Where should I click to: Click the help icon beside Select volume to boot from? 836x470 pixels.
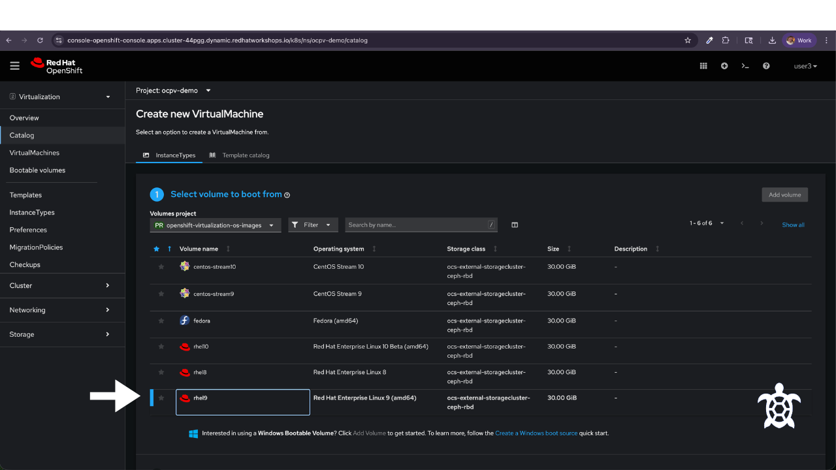tap(287, 195)
